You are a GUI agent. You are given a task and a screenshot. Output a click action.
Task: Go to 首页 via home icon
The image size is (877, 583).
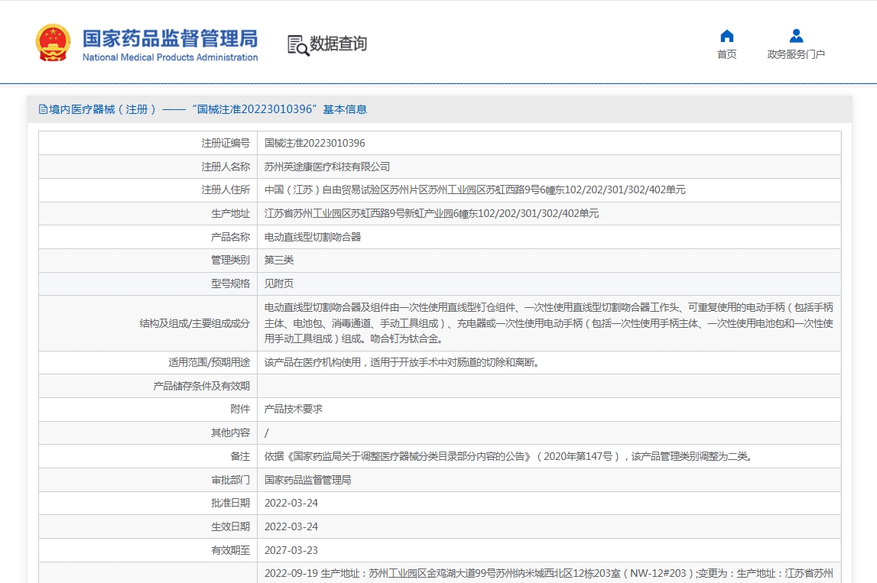726,36
